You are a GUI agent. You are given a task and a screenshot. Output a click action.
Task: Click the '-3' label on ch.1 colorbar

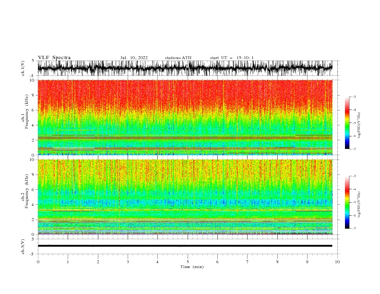tap(354, 97)
